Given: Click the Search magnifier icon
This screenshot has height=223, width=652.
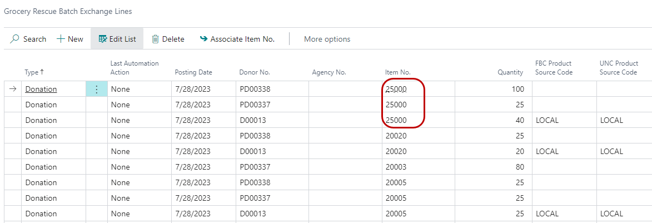Looking at the screenshot, I should click(15, 39).
